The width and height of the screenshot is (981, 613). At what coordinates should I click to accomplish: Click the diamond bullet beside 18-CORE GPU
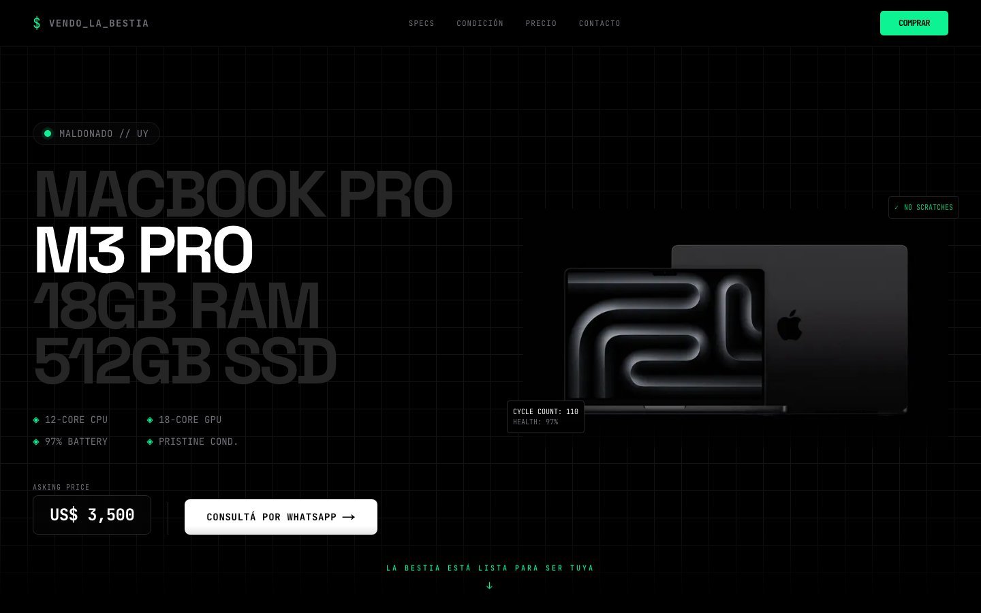pyautogui.click(x=150, y=420)
